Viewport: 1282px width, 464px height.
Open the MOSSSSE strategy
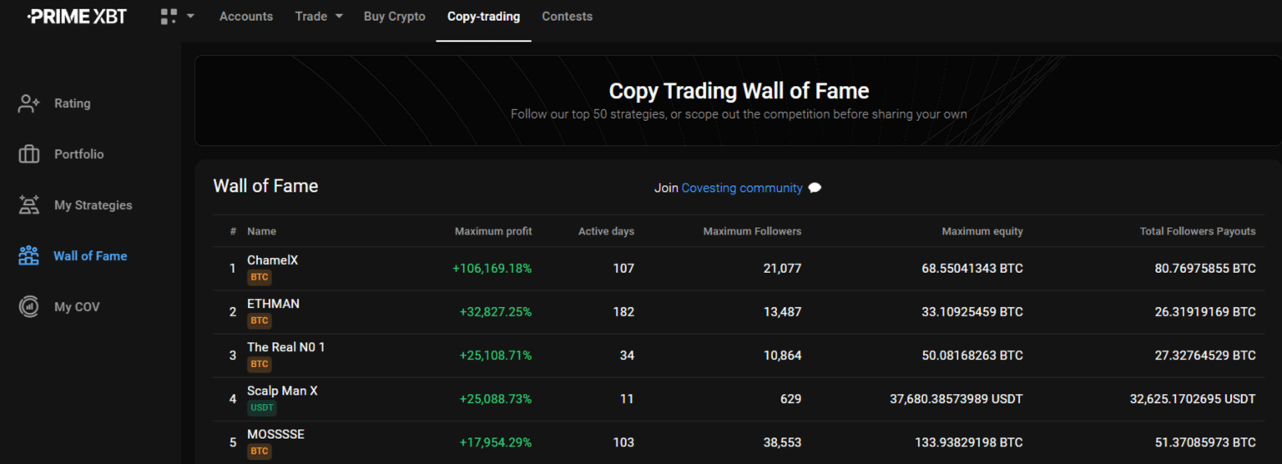point(275,434)
